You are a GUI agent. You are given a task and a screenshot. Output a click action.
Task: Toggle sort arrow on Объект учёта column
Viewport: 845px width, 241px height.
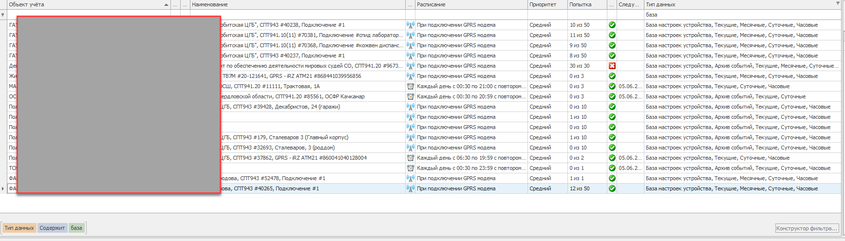[x=166, y=5]
